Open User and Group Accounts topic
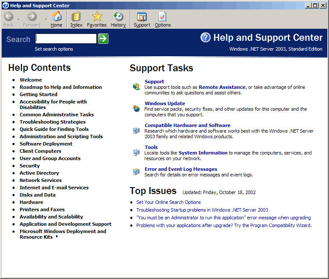The image size is (329, 279). pos(50,158)
